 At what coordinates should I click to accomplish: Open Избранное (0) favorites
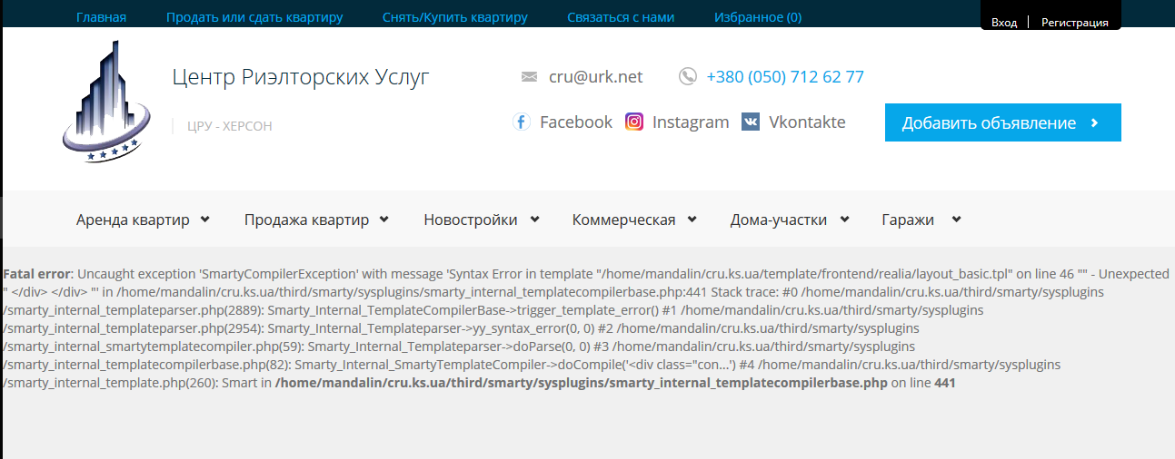758,17
